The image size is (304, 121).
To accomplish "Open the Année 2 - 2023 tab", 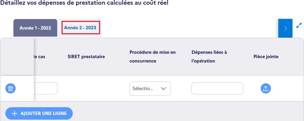I will [x=80, y=28].
